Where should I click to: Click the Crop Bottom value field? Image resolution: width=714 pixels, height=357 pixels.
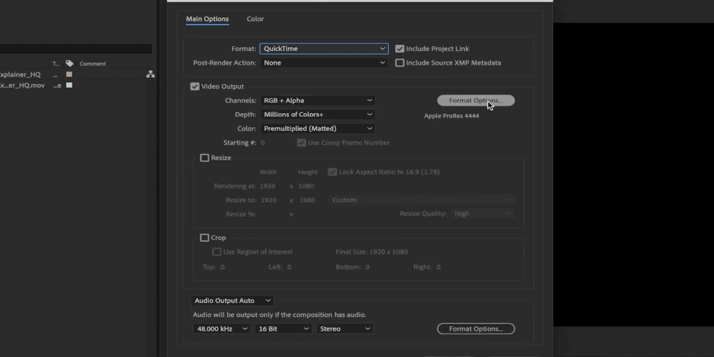point(367,267)
